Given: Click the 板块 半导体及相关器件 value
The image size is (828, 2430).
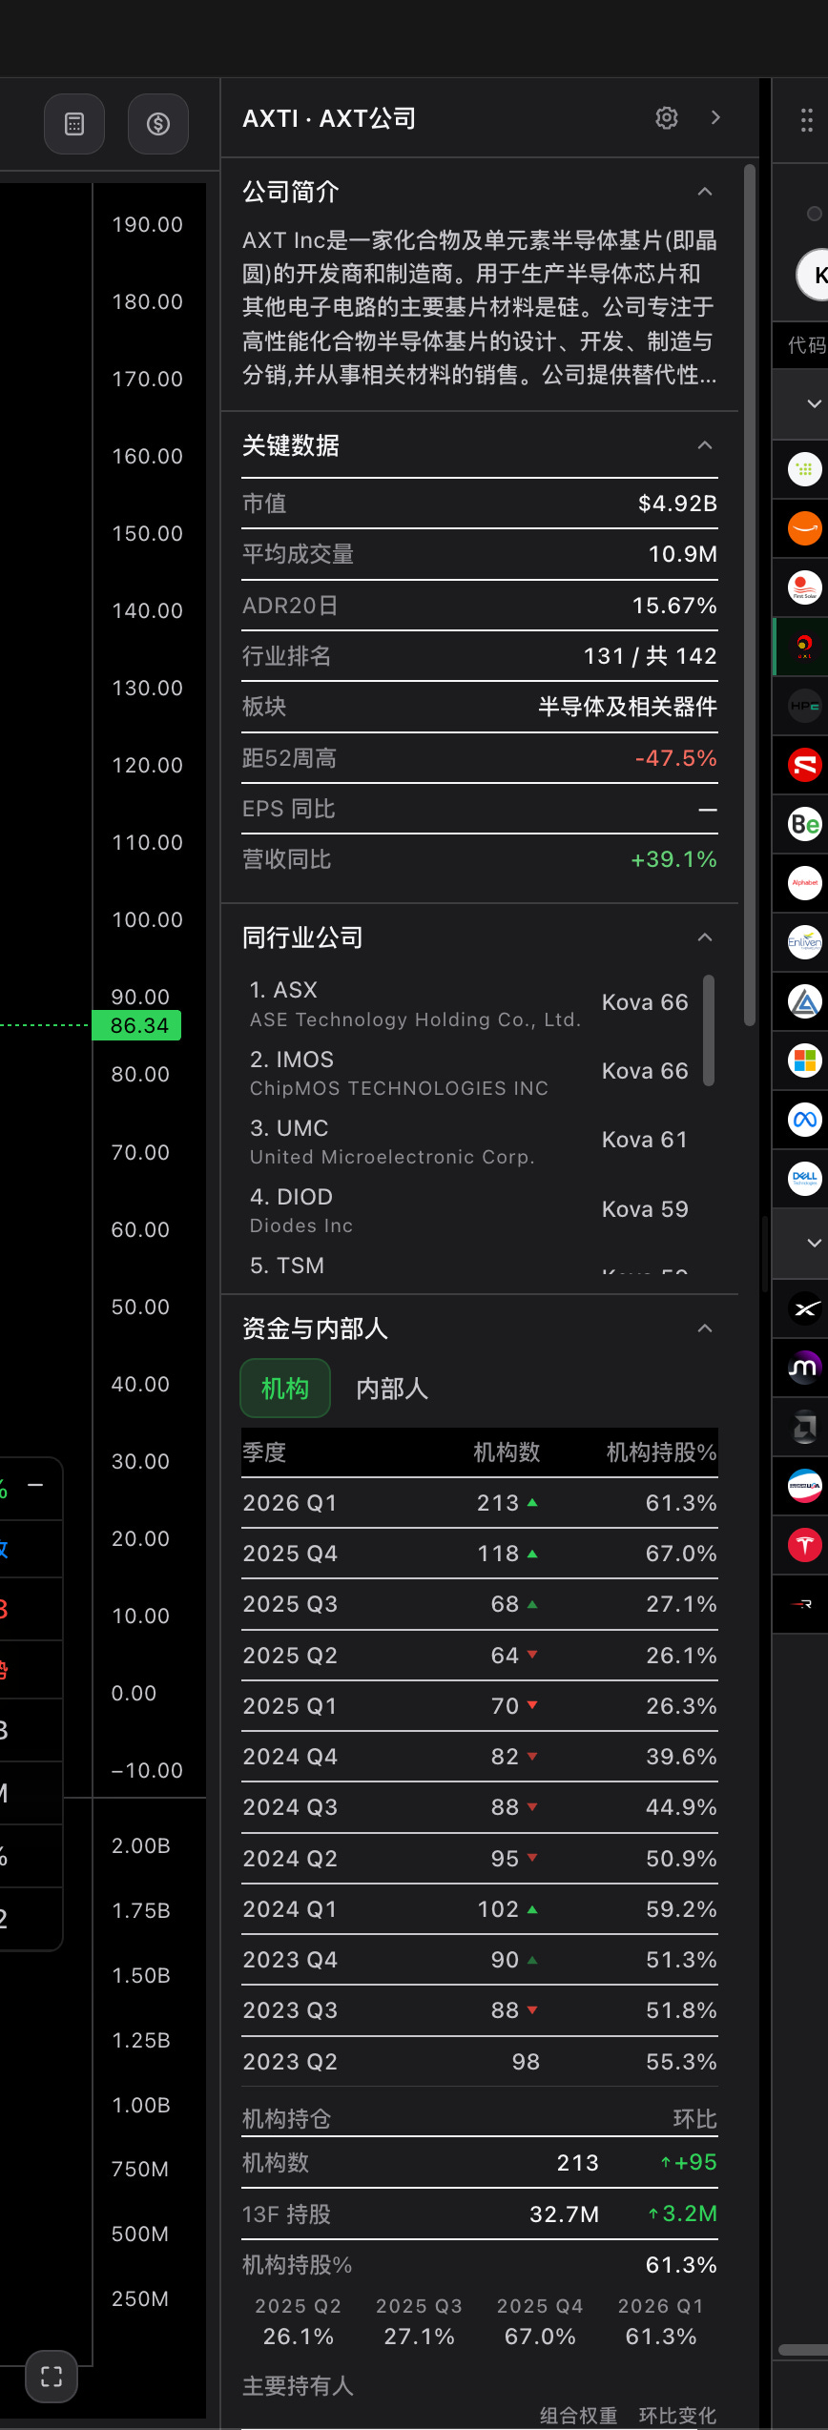Looking at the screenshot, I should pos(628,707).
